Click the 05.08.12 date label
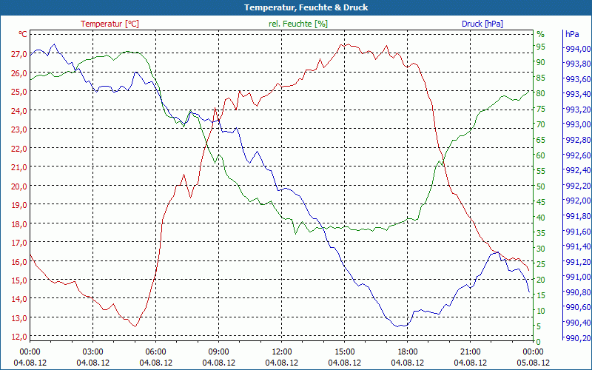592x370 pixels. 533,363
